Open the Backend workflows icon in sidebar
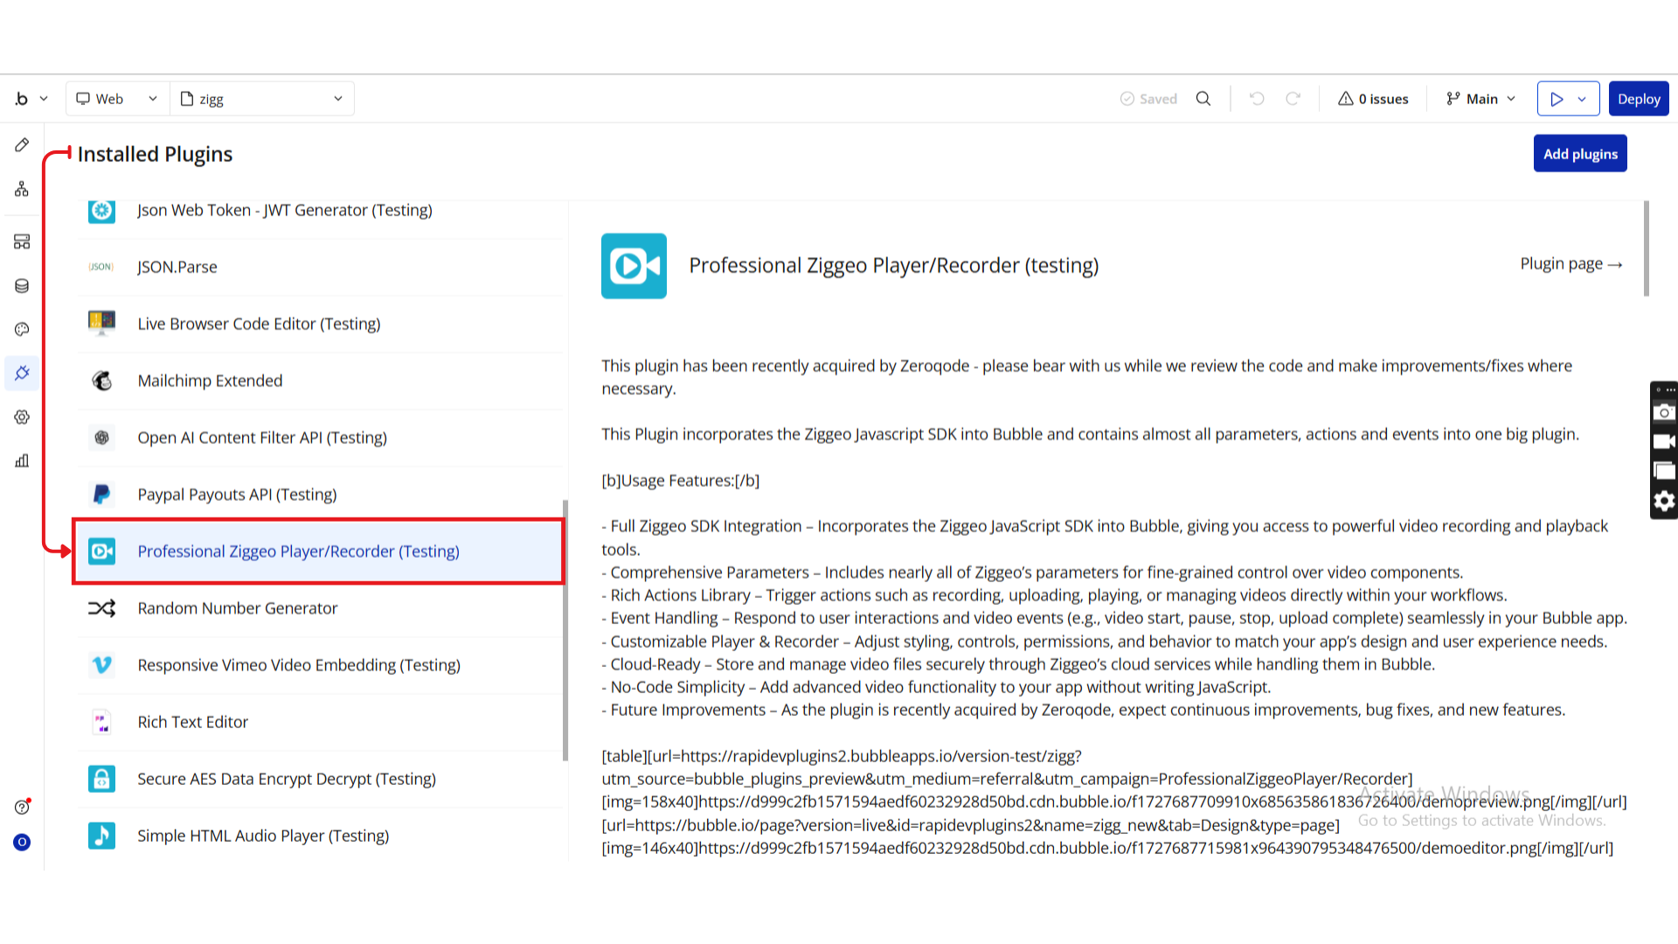This screenshot has width=1678, height=944. (22, 241)
